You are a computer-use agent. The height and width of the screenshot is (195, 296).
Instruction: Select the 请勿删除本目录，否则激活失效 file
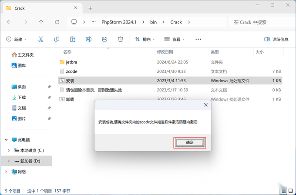pyautogui.click(x=170, y=90)
